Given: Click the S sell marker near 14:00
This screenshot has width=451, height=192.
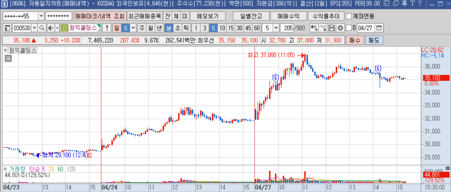Looking at the screenshot, I should pyautogui.click(x=378, y=69).
